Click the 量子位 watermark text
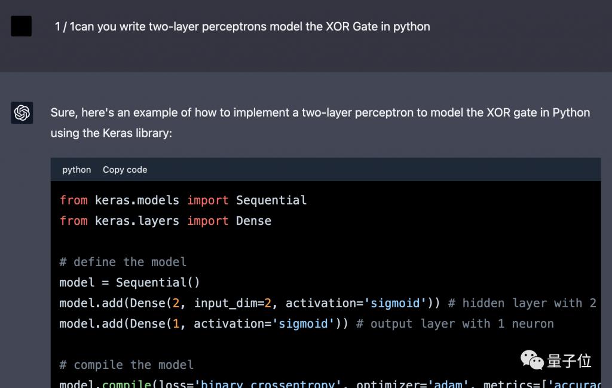612x388 pixels. tap(569, 360)
